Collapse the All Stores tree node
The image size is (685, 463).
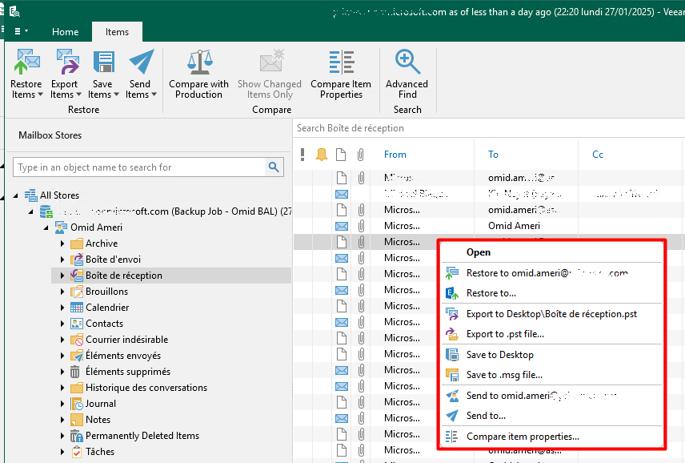click(x=16, y=195)
